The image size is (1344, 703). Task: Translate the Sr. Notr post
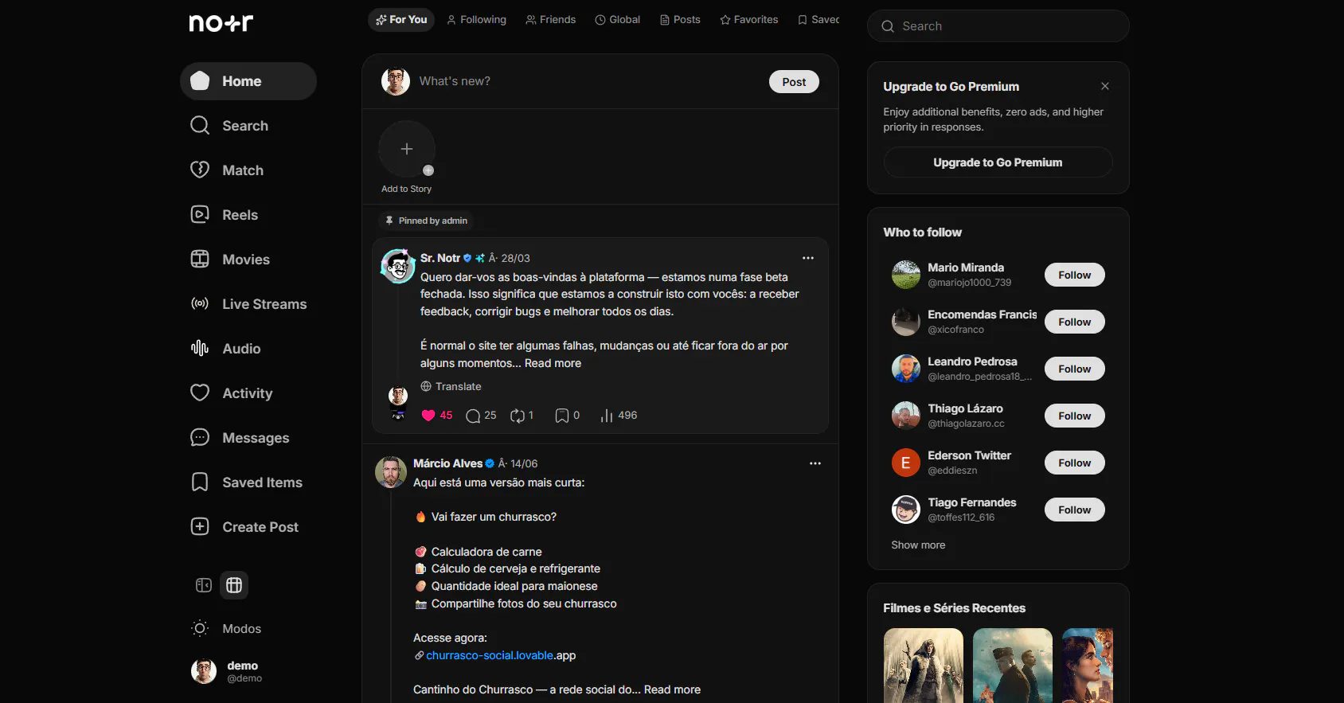(x=451, y=386)
